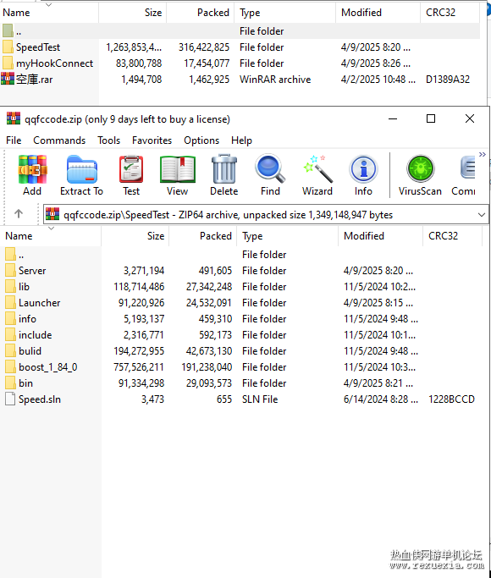Image resolution: width=491 pixels, height=578 pixels.
Task: Select the include folder icon
Action: (10, 335)
